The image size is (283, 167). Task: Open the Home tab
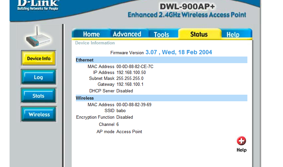tap(91, 34)
